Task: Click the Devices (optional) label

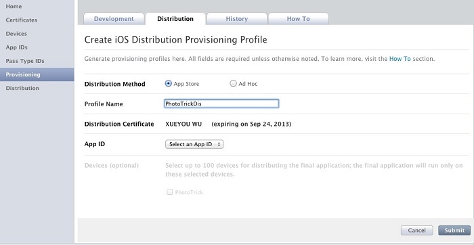Action: click(112, 166)
